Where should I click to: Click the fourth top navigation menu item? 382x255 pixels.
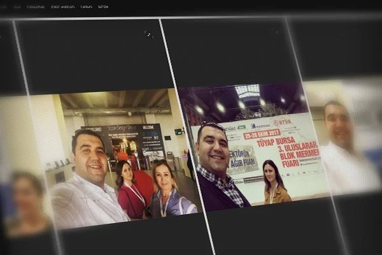pos(62,7)
